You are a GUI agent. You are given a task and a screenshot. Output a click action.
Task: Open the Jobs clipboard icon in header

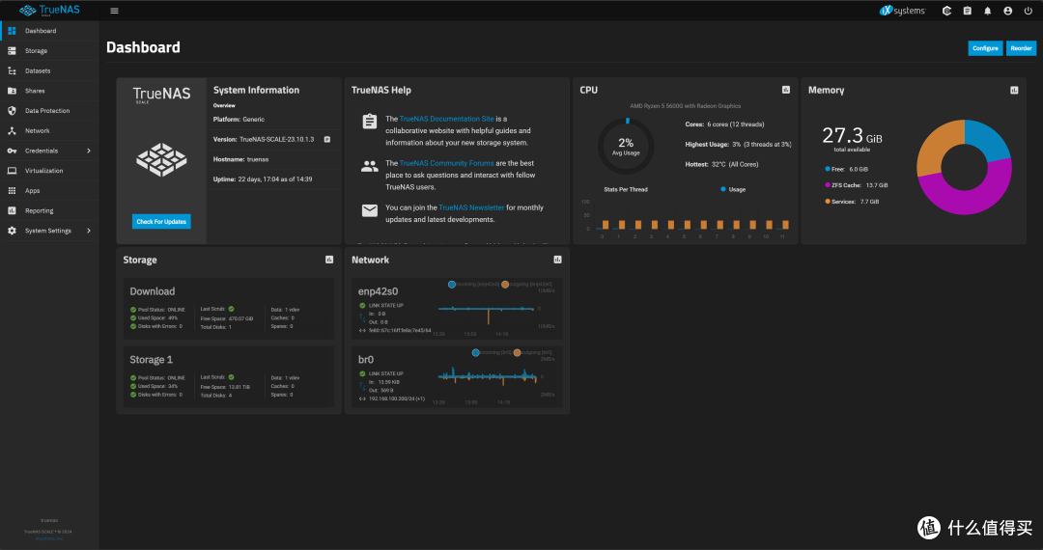click(x=967, y=11)
